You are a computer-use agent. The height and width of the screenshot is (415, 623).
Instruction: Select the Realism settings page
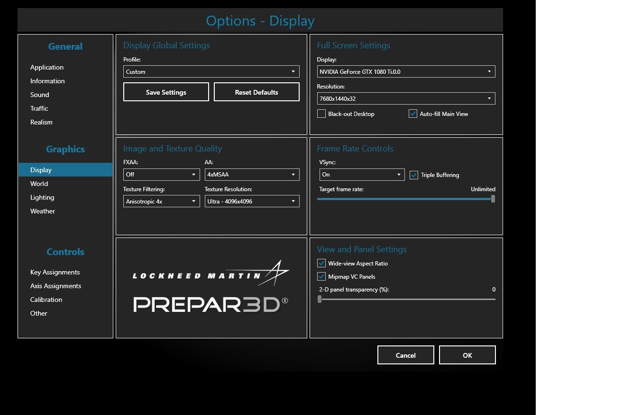pyautogui.click(x=42, y=123)
